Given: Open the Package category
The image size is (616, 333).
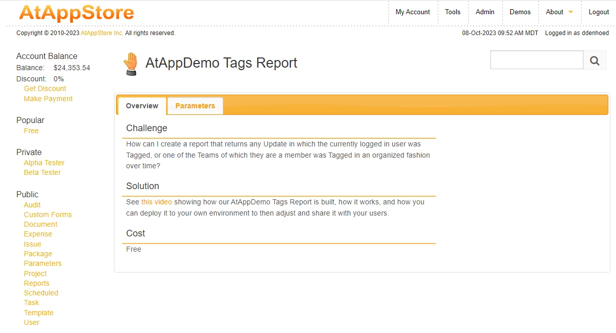Looking at the screenshot, I should pyautogui.click(x=38, y=254).
